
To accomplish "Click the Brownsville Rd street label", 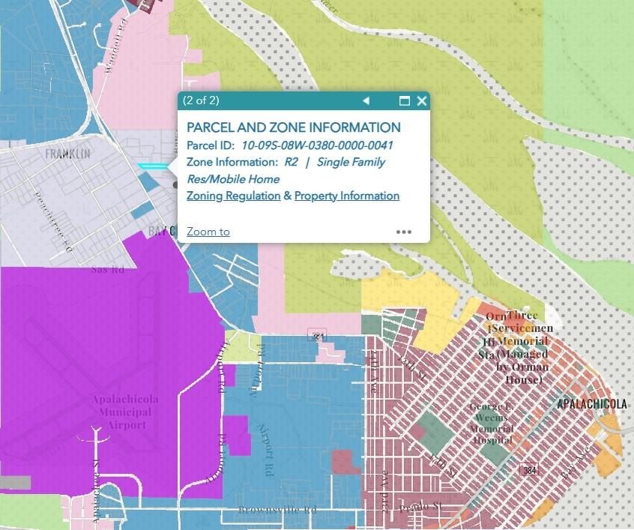I will point(278,509).
